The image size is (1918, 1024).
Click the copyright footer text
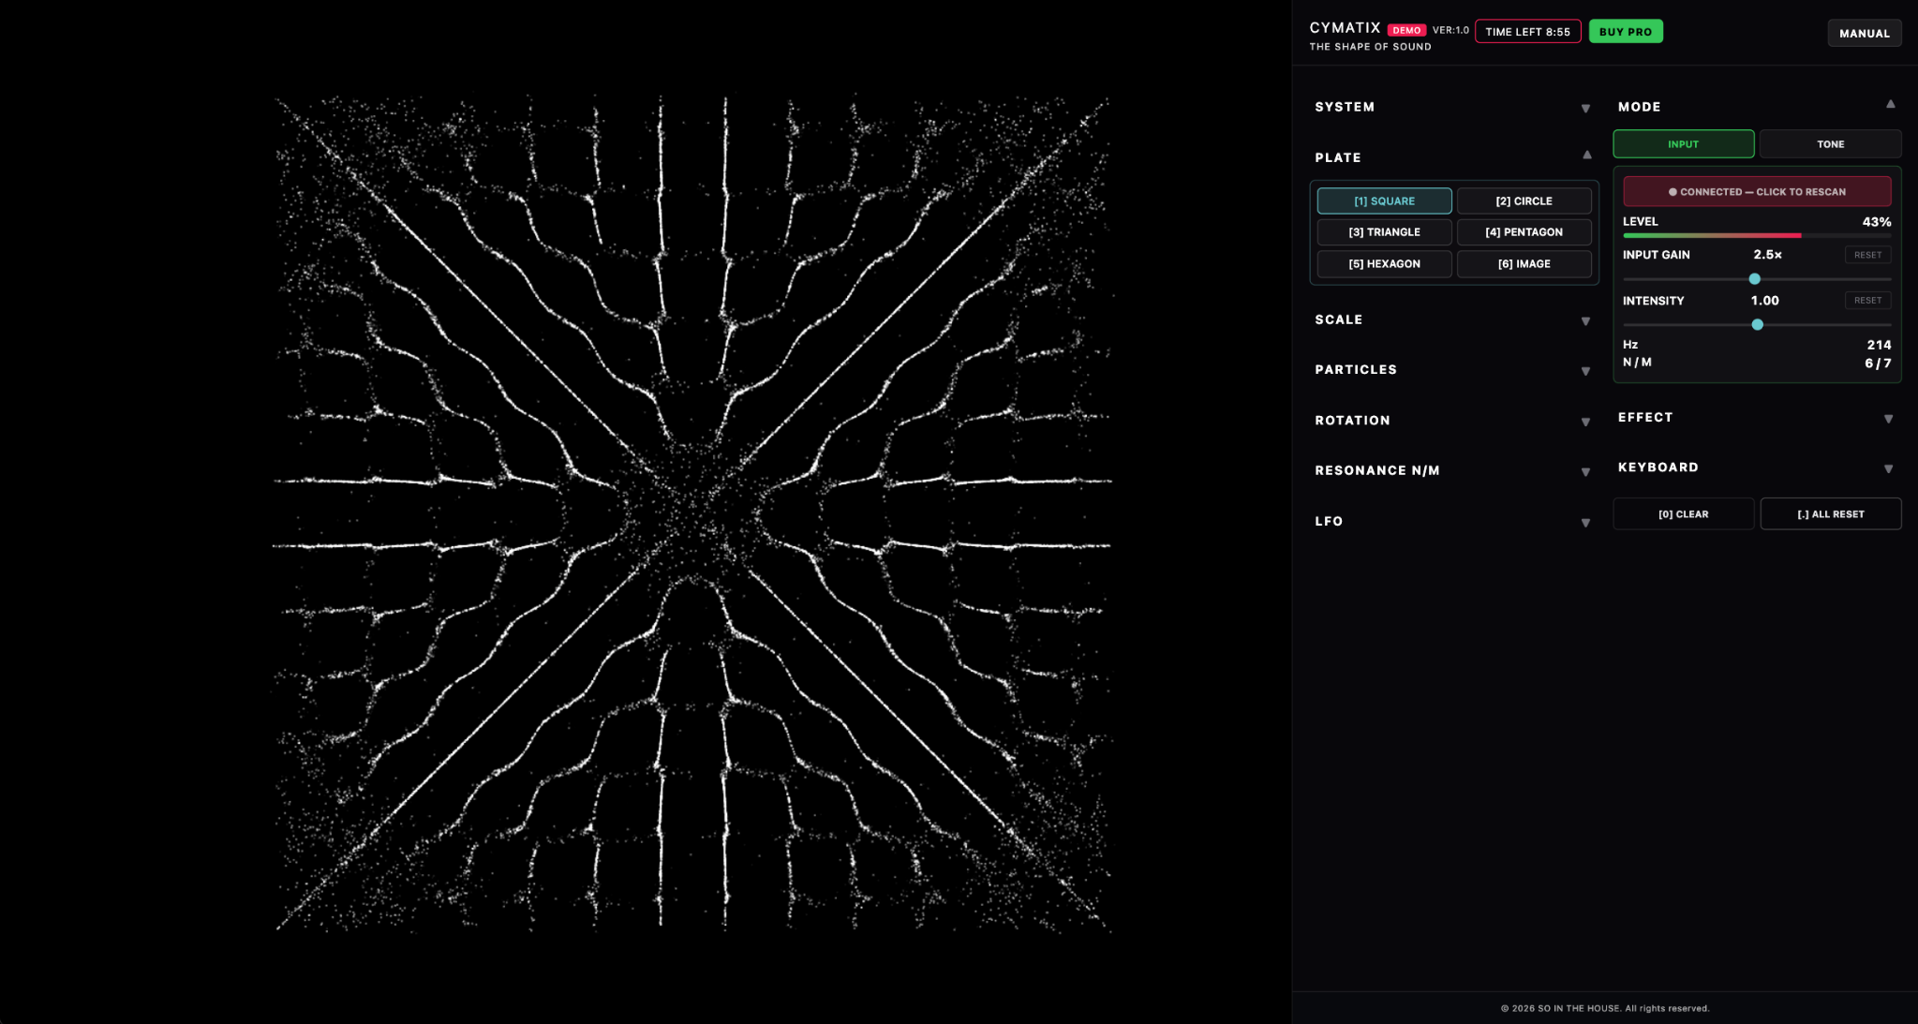(1605, 1009)
